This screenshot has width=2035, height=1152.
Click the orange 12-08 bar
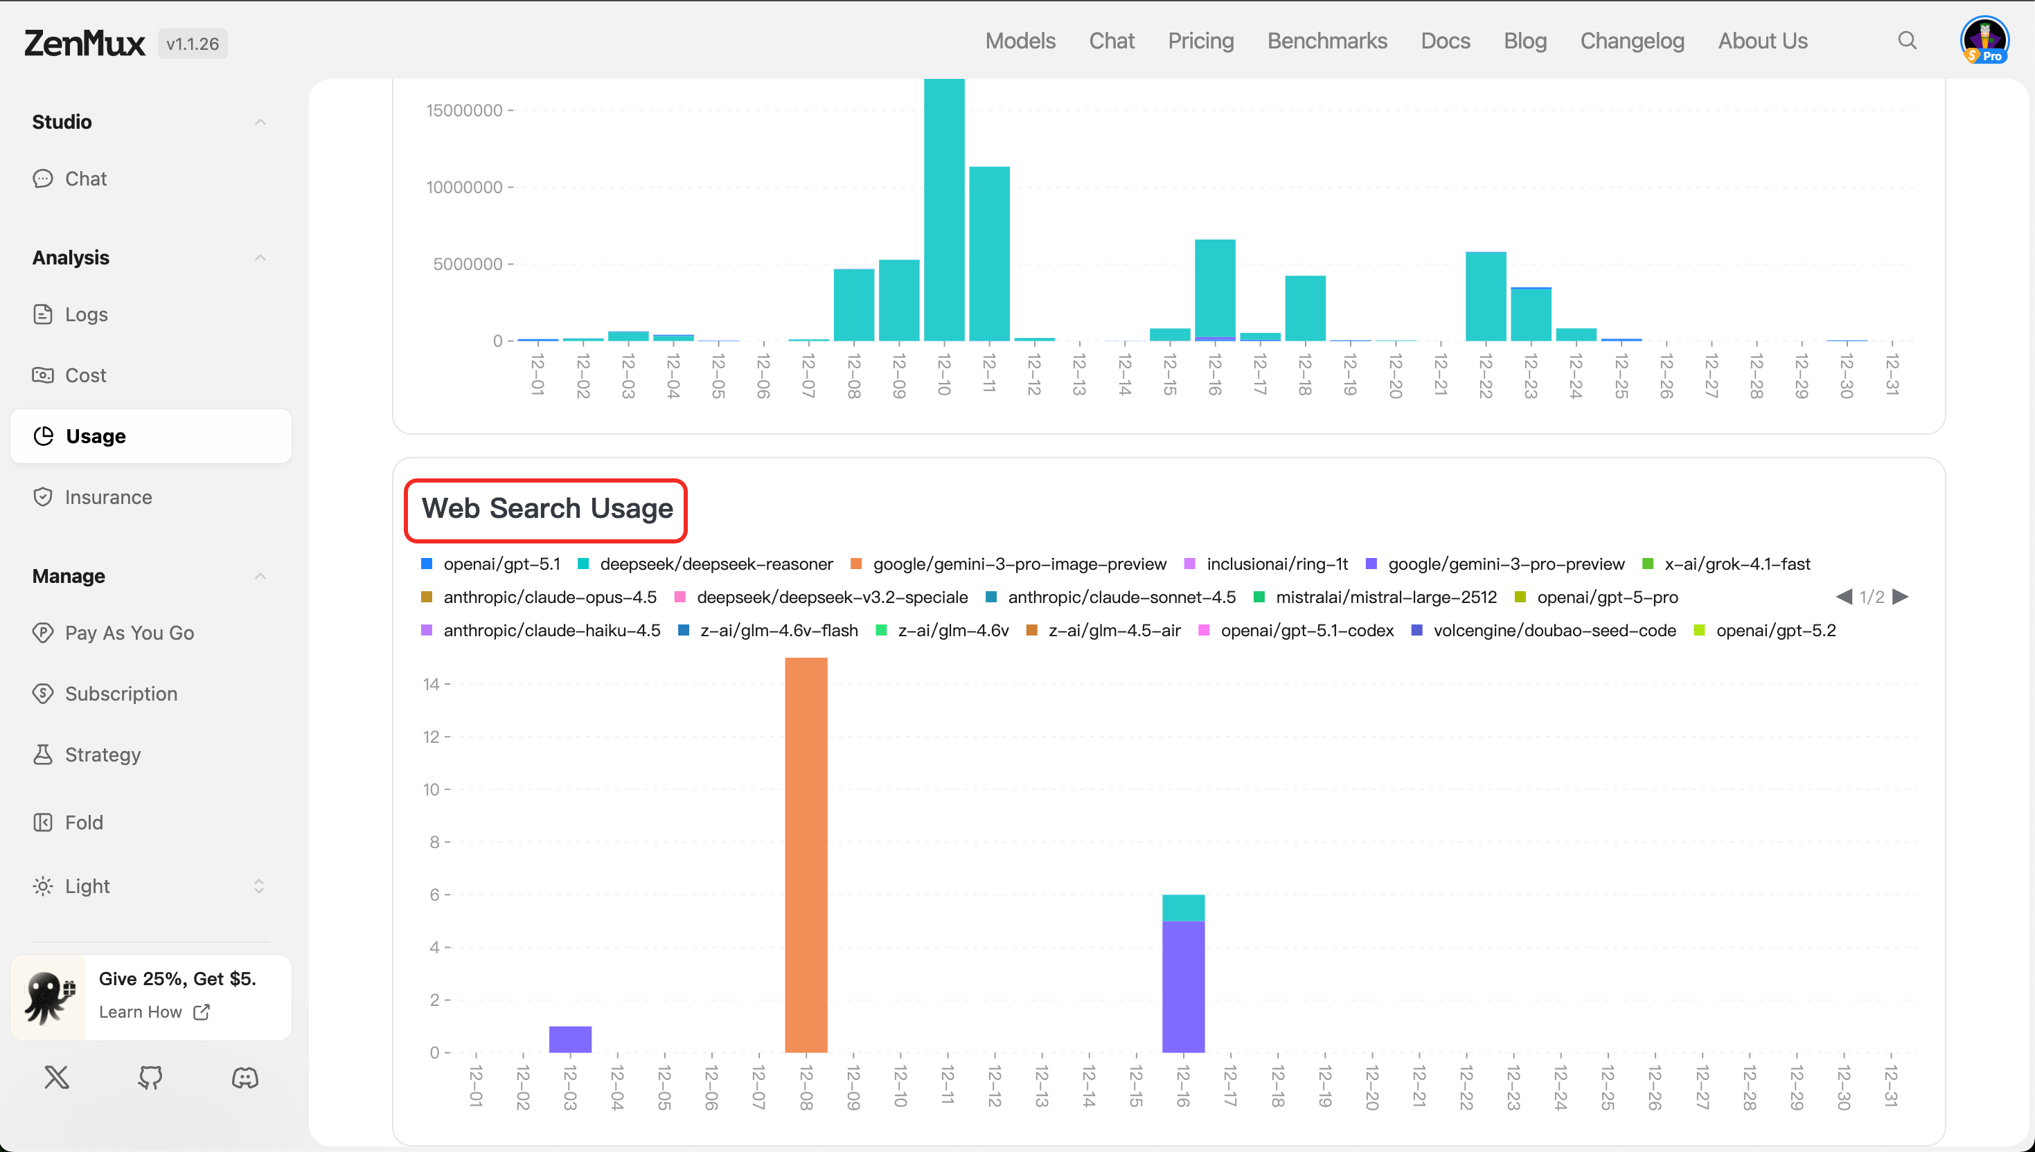pyautogui.click(x=806, y=854)
